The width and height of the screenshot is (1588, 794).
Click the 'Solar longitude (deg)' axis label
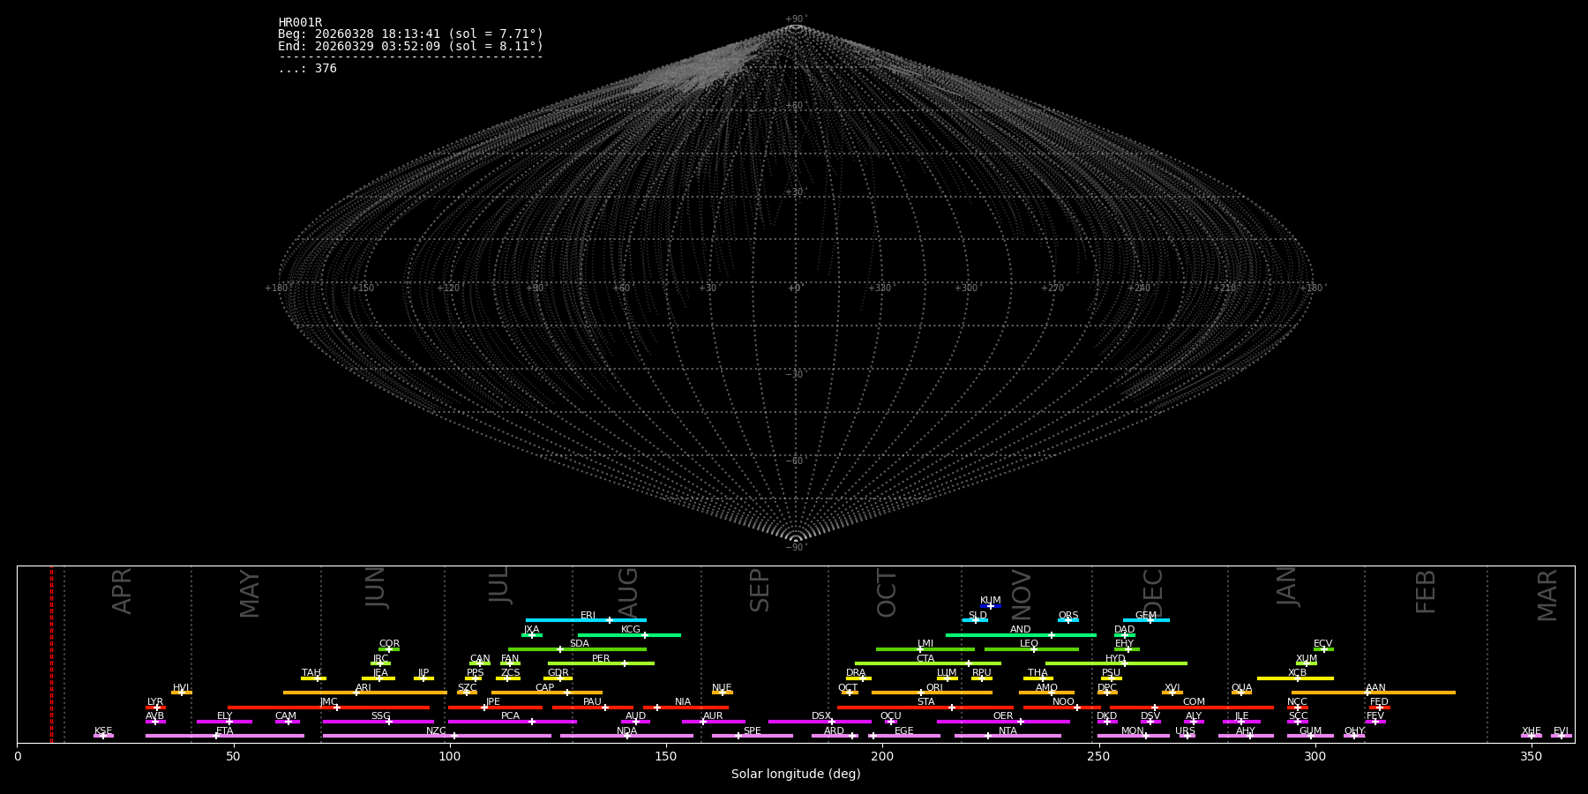pyautogui.click(x=796, y=775)
